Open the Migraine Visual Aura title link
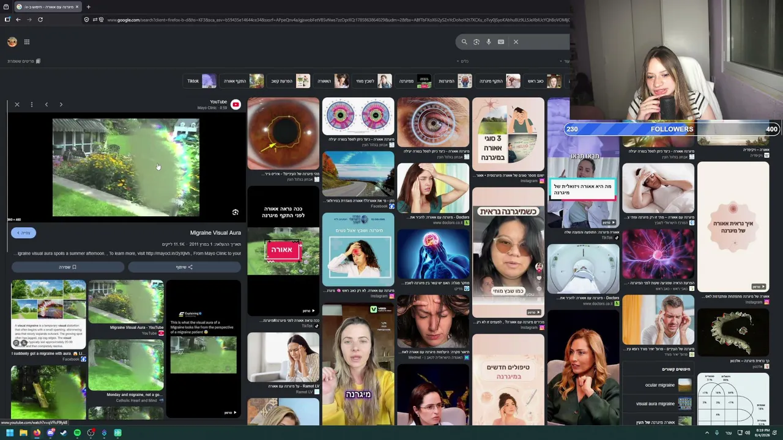Screen dimensions: 783x440 (215, 233)
